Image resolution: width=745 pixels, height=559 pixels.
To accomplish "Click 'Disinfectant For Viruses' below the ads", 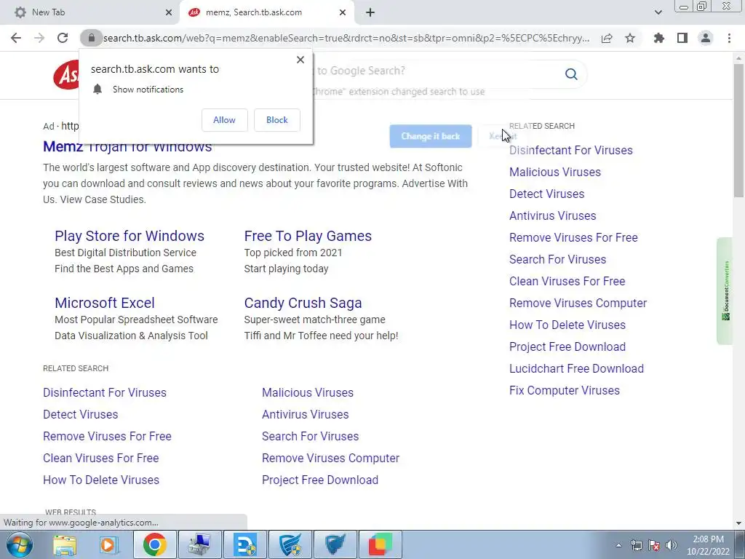I will (105, 392).
